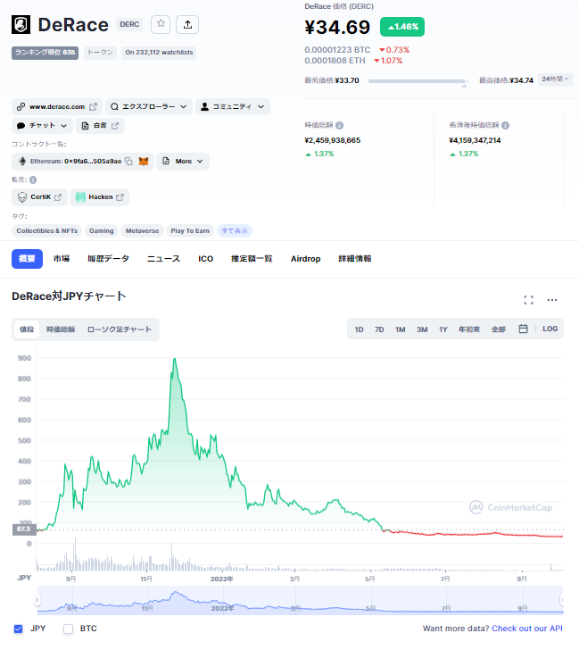The height and width of the screenshot is (650, 579).
Task: Click the share upload icon
Action: tap(187, 24)
